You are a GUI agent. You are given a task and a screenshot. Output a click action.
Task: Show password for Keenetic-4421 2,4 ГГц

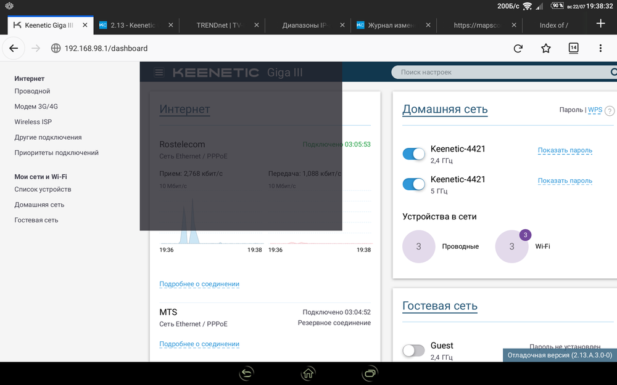(565, 150)
